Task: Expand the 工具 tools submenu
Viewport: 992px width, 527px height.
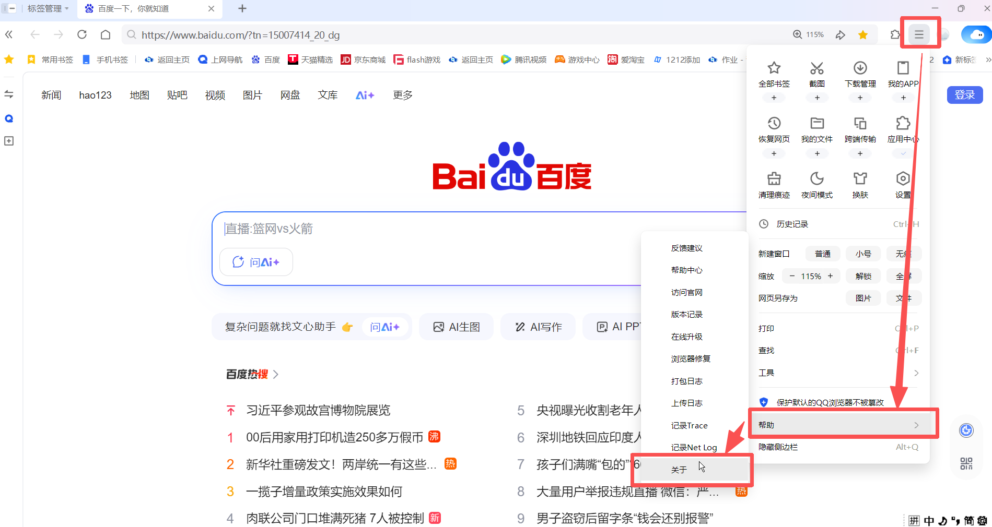Action: (766, 373)
